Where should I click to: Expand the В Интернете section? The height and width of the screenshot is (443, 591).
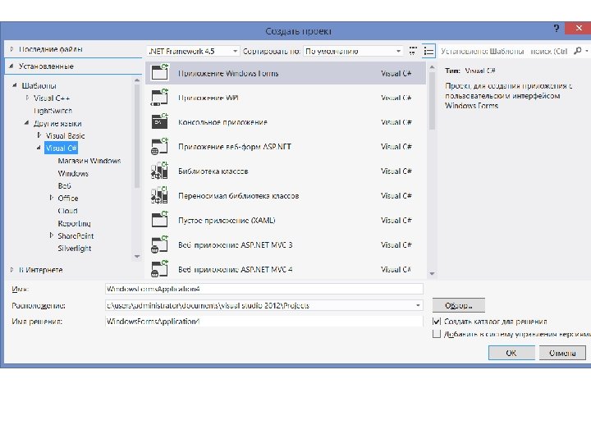(x=11, y=270)
